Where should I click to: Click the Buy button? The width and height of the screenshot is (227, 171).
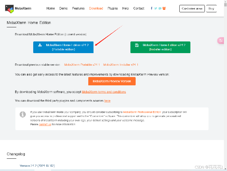pyautogui.click(x=211, y=9)
